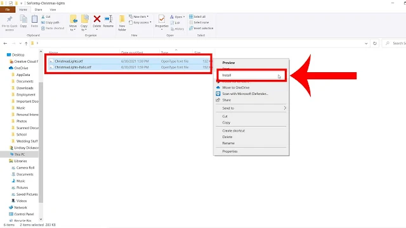The image size is (406, 228).
Task: Open the Copy to ribbon command
Action: click(84, 23)
